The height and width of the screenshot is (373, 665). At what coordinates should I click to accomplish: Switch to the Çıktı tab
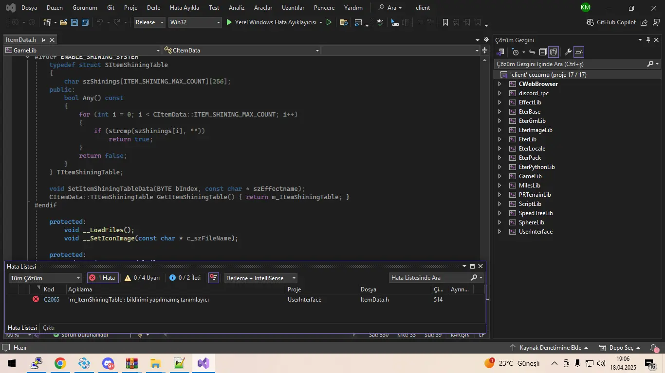[49, 328]
